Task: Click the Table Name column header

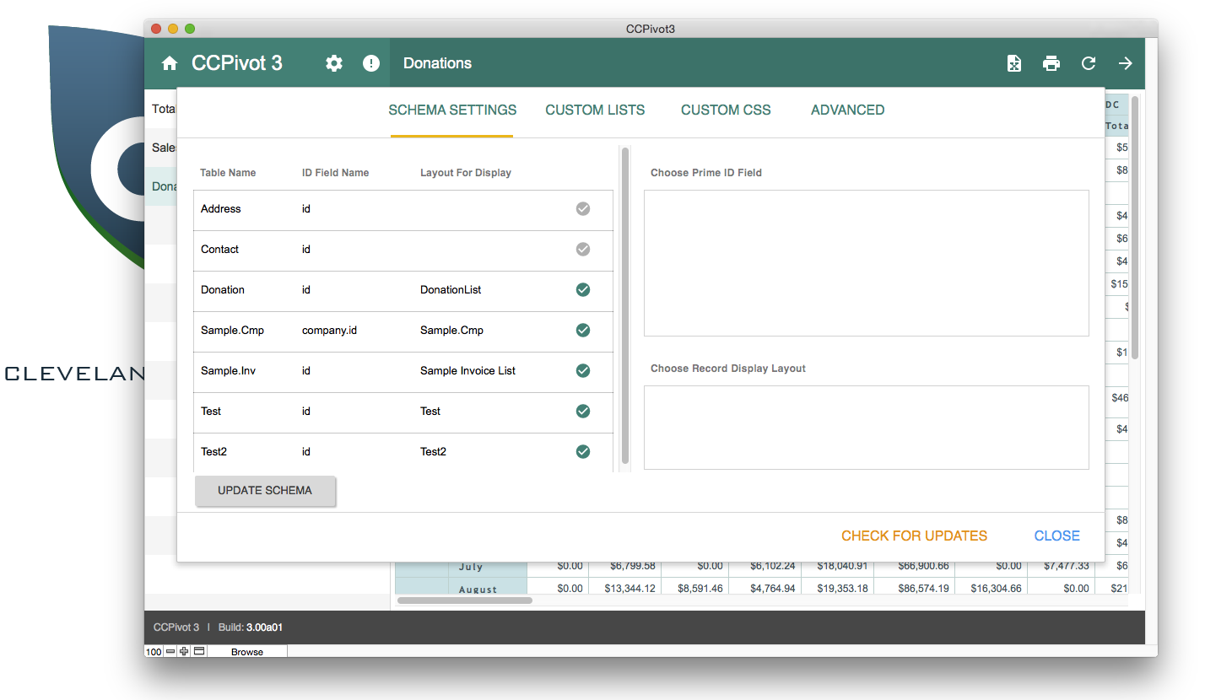Action: 228,173
